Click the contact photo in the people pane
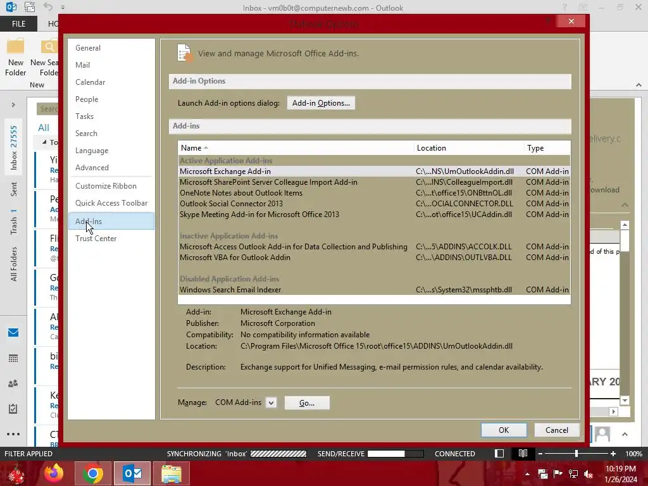 click(x=602, y=434)
